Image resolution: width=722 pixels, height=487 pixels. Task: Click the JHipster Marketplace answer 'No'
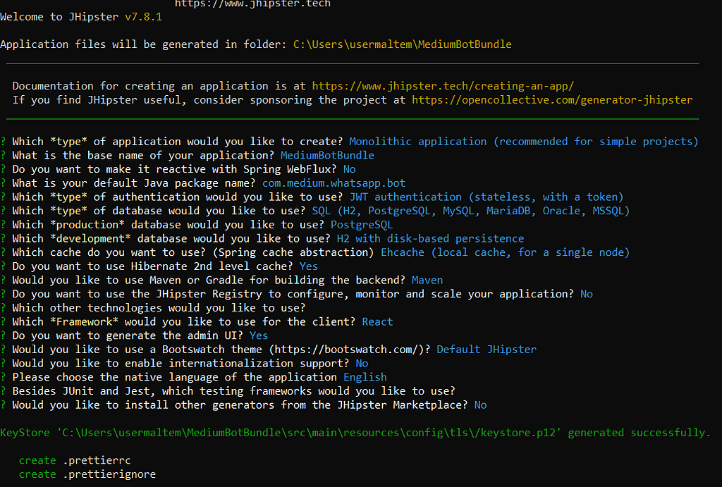480,405
